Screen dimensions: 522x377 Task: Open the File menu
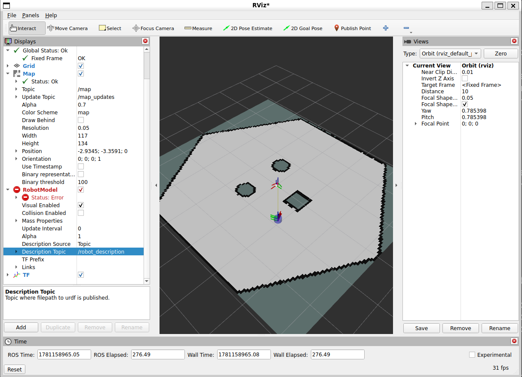pos(12,15)
